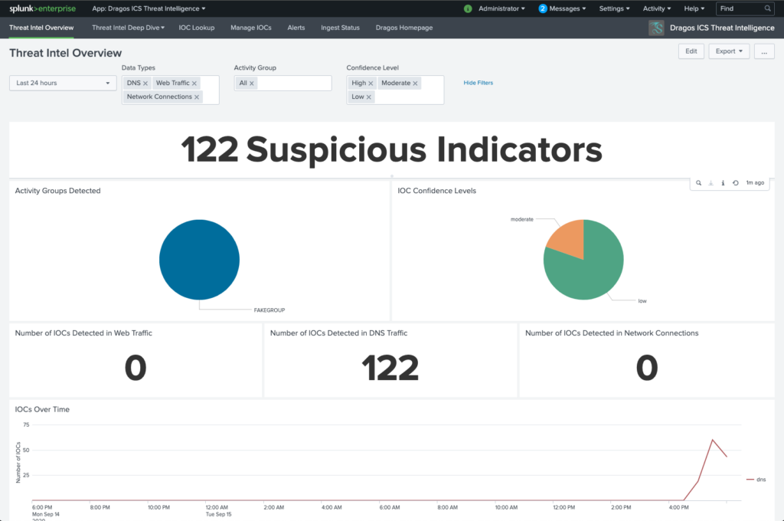Click the low pie label

[642, 301]
